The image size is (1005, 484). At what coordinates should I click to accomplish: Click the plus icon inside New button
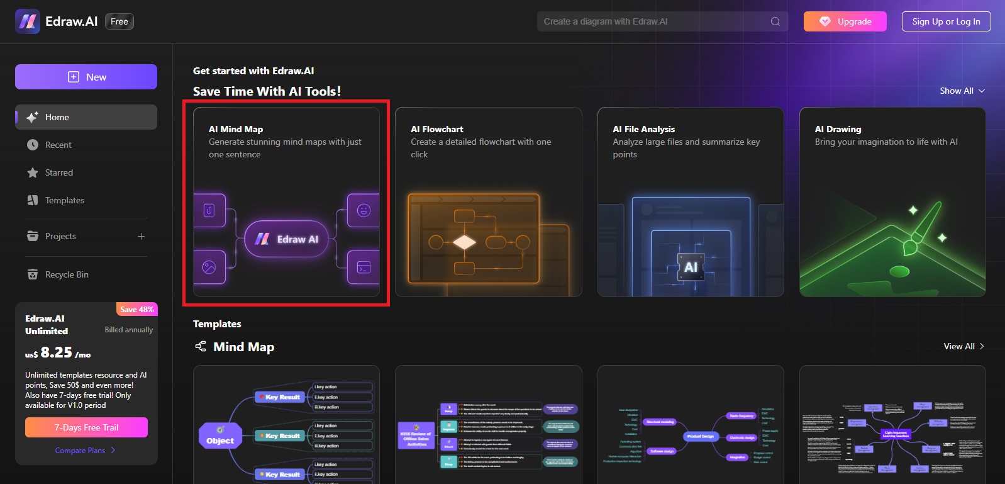pos(74,77)
